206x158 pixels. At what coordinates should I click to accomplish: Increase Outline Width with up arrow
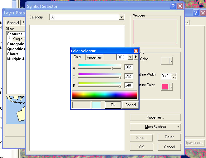coord(174,75)
